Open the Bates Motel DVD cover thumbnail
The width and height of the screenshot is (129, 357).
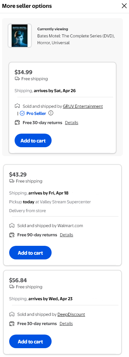point(20,36)
